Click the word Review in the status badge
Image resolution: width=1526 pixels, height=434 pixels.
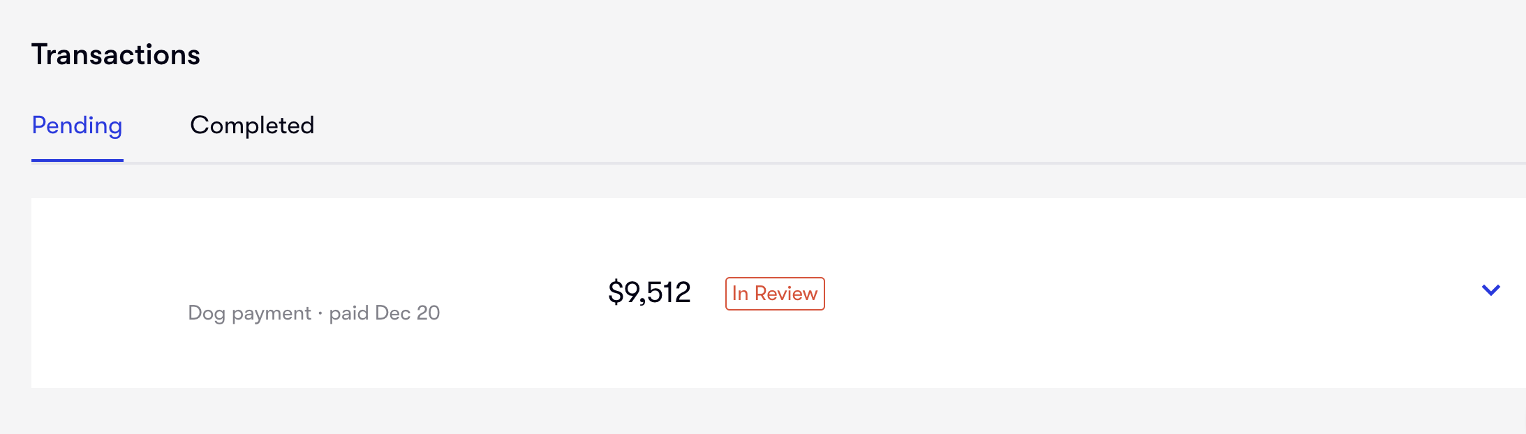click(x=785, y=294)
